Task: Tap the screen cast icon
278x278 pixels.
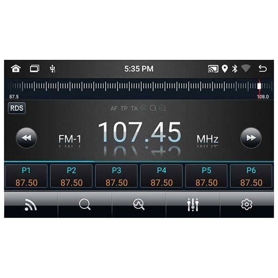Action: [213, 69]
